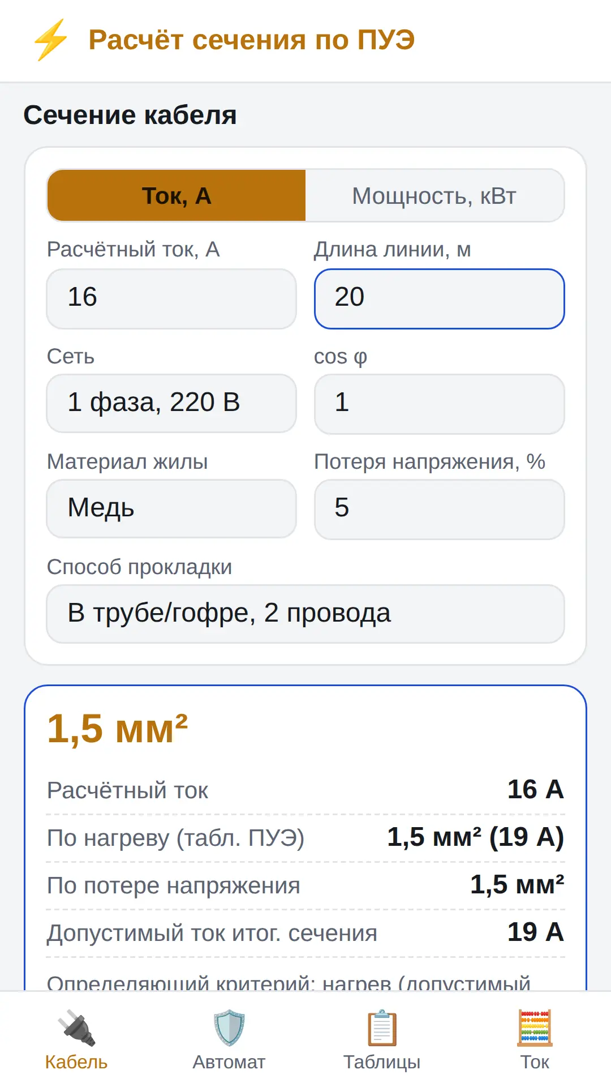Tap the По нагреву (табл. ПУЭ) result row
This screenshot has width=611, height=1087.
[x=305, y=838]
